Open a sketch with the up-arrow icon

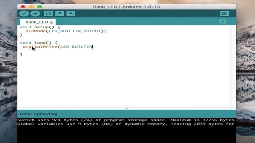coord(59,14)
